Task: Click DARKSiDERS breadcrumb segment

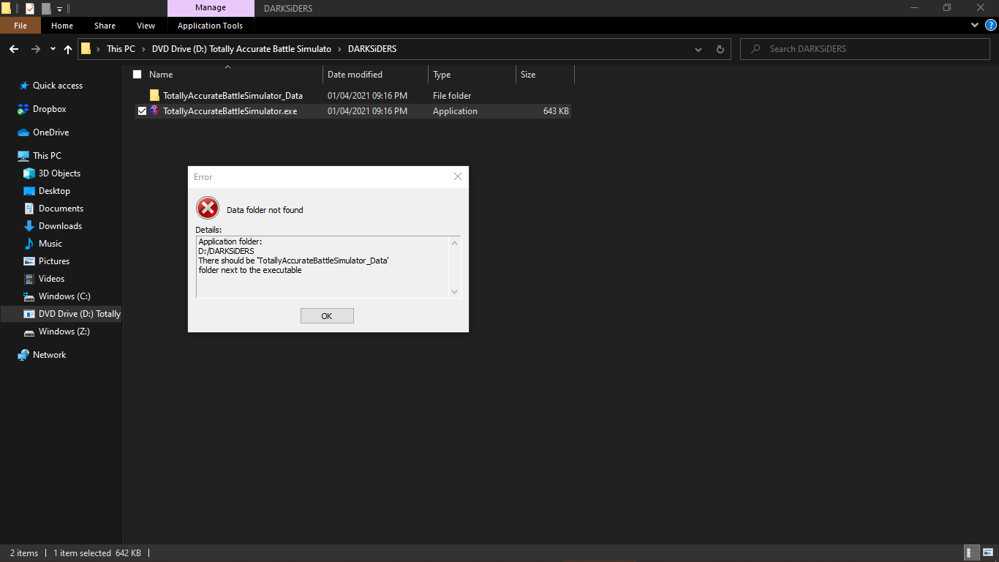Action: 372,49
